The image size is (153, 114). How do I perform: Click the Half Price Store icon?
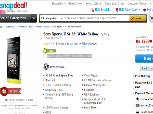pyautogui.click(x=117, y=10)
